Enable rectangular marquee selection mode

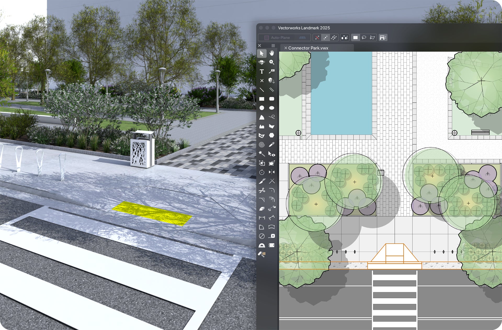(x=355, y=38)
